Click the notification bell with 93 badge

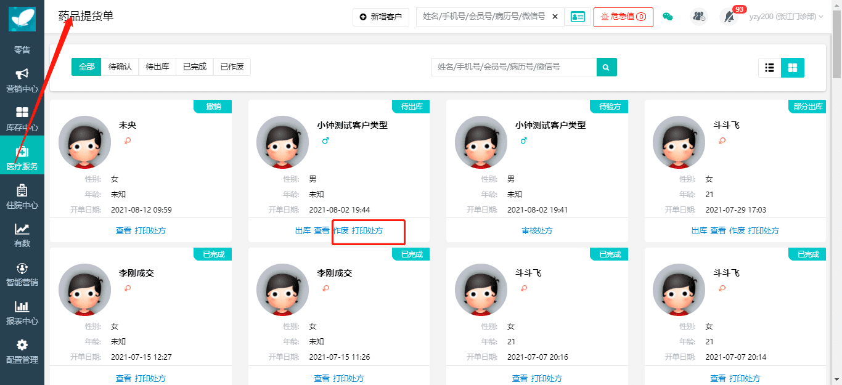click(729, 17)
